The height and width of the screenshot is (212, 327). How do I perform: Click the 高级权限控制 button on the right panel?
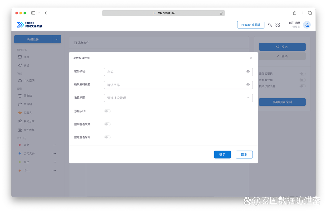point(282,102)
